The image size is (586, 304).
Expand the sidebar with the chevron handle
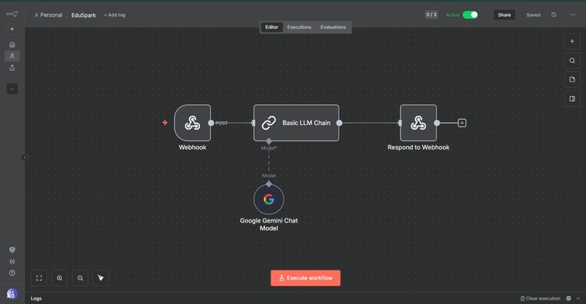point(24,157)
